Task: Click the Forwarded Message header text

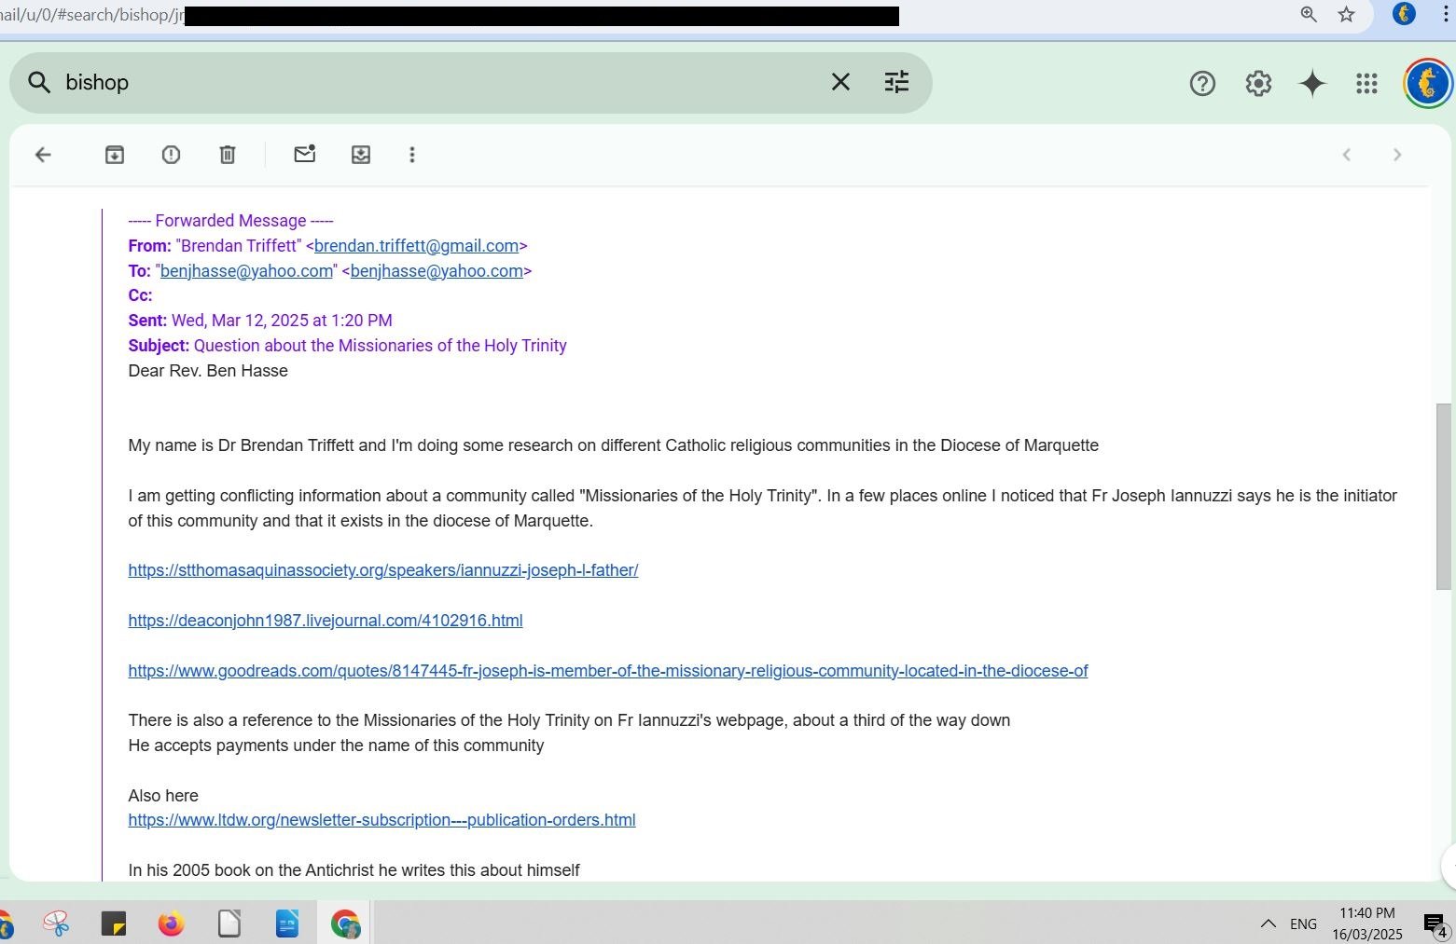Action: tap(230, 221)
